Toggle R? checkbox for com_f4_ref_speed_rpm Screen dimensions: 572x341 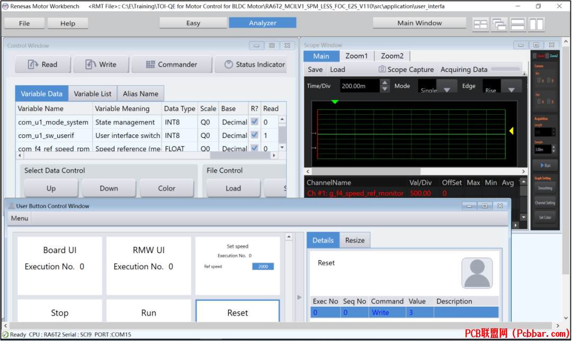coord(255,148)
